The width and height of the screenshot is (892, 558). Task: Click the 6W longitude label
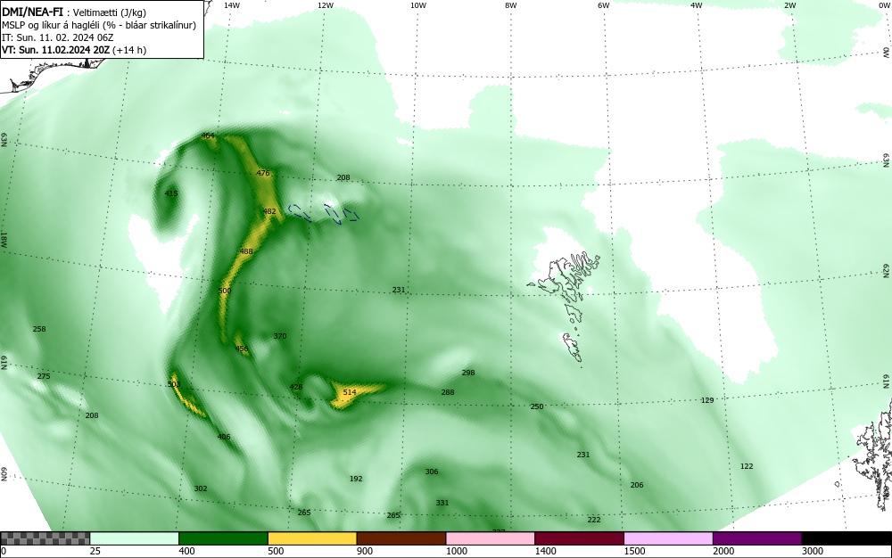click(604, 5)
